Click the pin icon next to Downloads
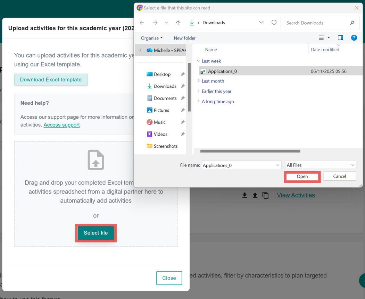The image size is (365, 299). [183, 86]
